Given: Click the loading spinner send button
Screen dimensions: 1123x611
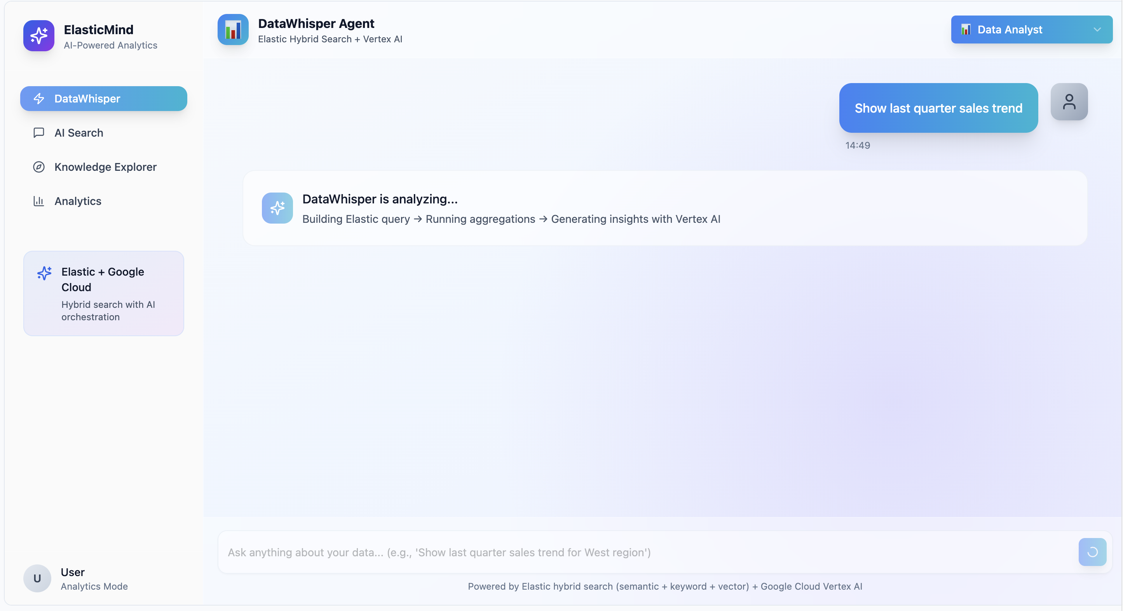Looking at the screenshot, I should [x=1092, y=552].
